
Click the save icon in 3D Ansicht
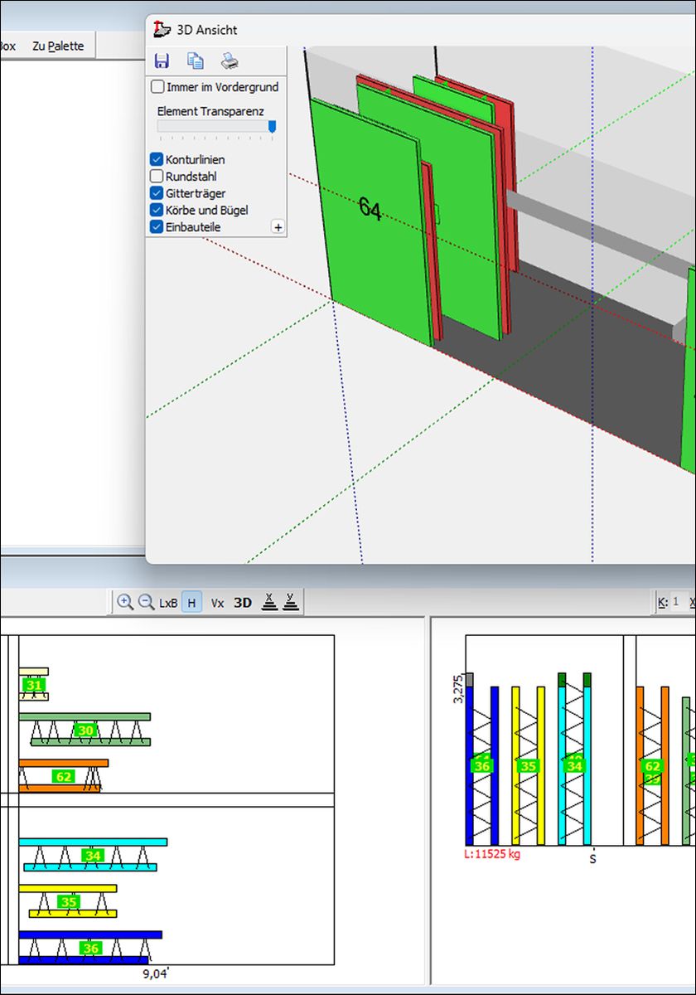coord(162,61)
